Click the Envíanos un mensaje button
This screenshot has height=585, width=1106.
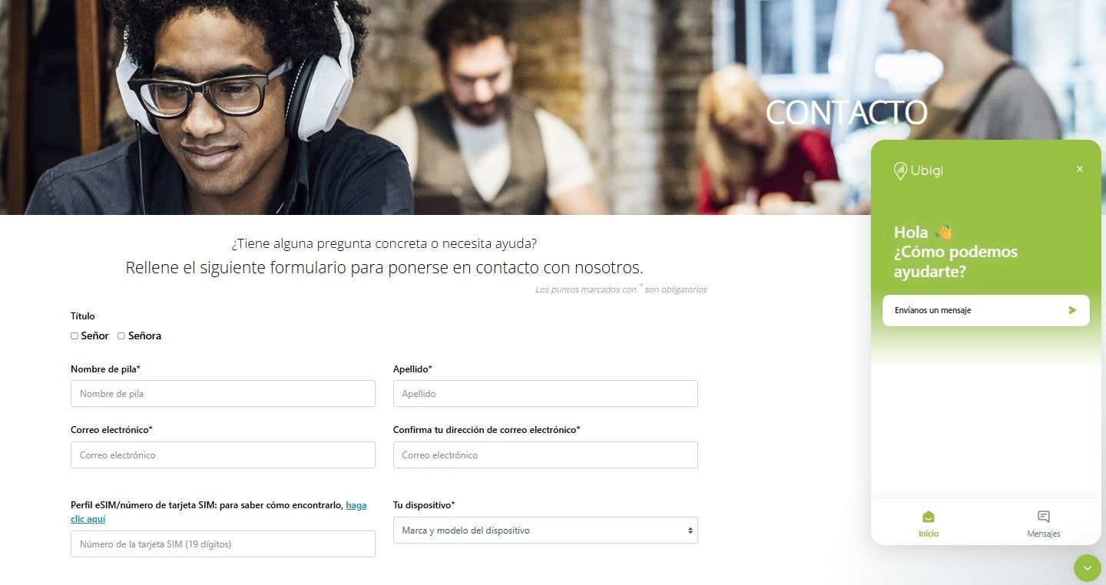point(986,310)
